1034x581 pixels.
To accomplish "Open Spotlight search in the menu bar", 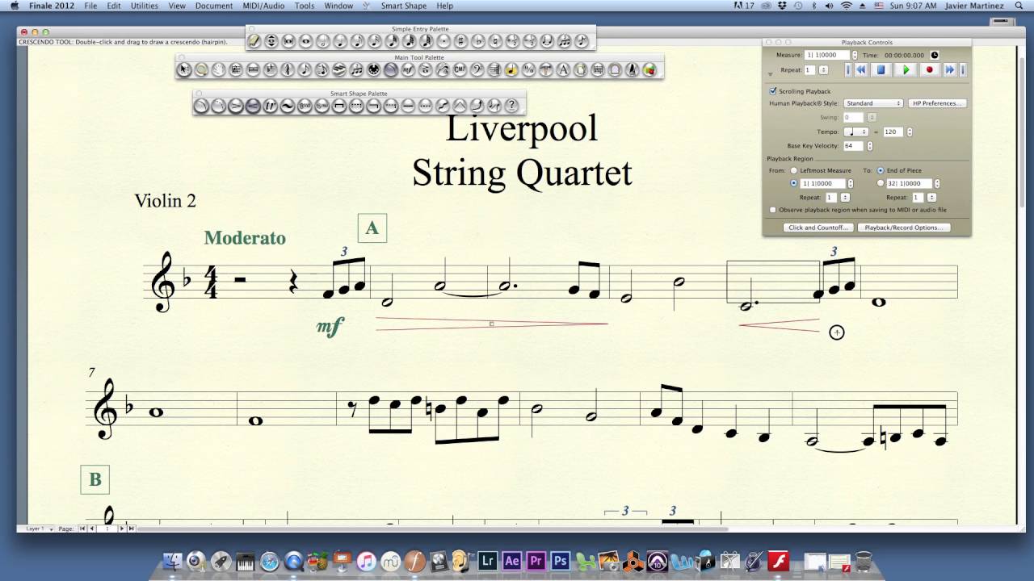I will 1019,6.
